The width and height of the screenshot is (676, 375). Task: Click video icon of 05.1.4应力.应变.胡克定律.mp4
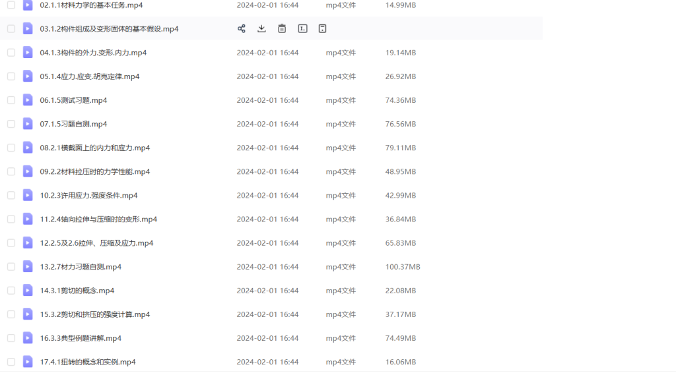pos(28,76)
